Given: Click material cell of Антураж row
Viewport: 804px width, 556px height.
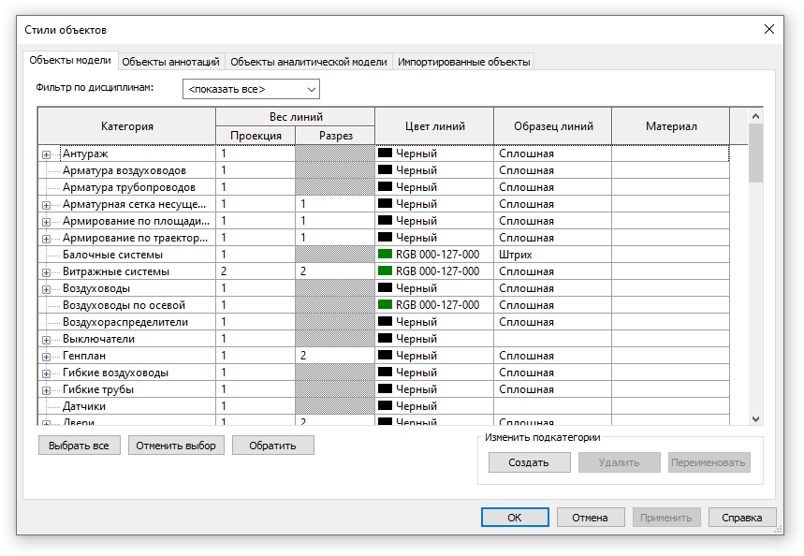Looking at the screenshot, I should coord(671,154).
